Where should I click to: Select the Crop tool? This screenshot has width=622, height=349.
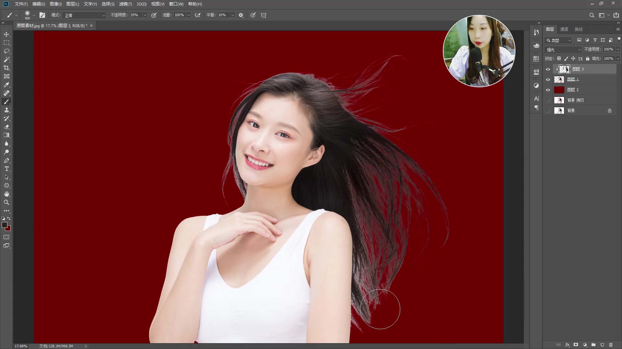pyautogui.click(x=6, y=68)
